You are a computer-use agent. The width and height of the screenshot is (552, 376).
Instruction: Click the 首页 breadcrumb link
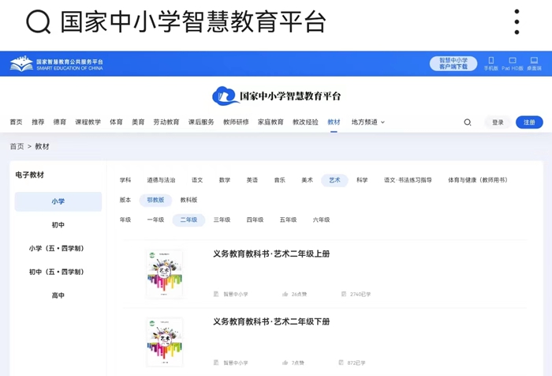click(x=17, y=147)
